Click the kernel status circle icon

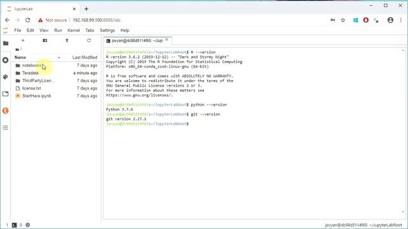[x=28, y=225]
